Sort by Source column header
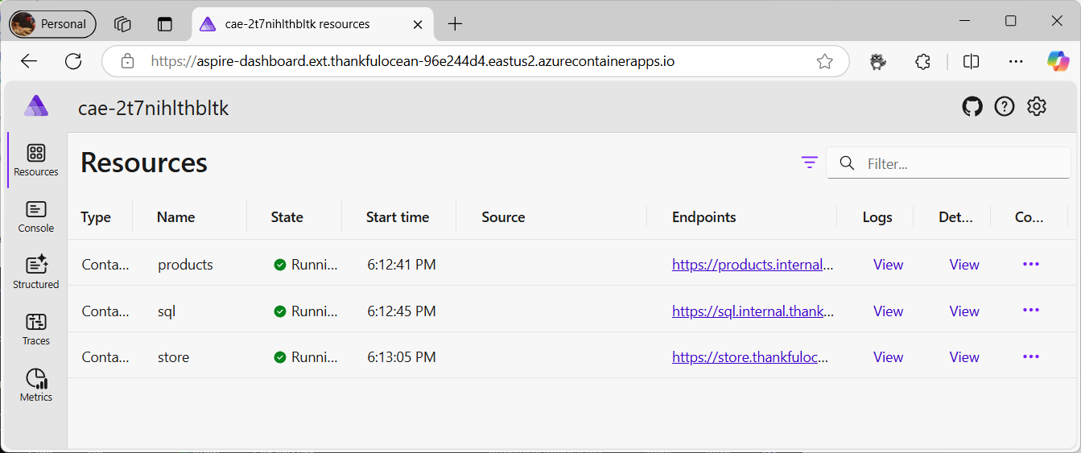 [503, 217]
